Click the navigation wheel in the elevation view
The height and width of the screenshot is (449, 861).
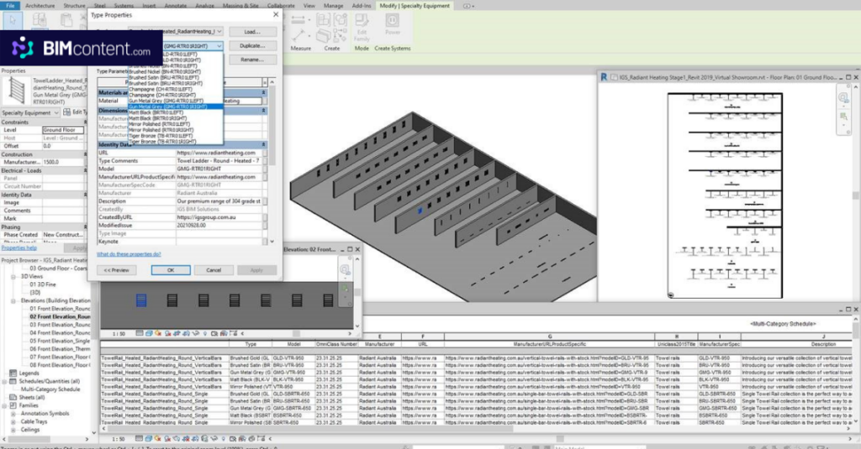point(345,269)
